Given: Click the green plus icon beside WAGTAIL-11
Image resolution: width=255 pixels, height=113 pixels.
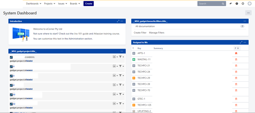Looking at the screenshot, I should click(134, 60).
